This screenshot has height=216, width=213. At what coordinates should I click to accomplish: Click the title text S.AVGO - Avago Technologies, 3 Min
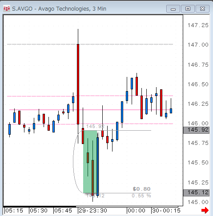pos(59,9)
